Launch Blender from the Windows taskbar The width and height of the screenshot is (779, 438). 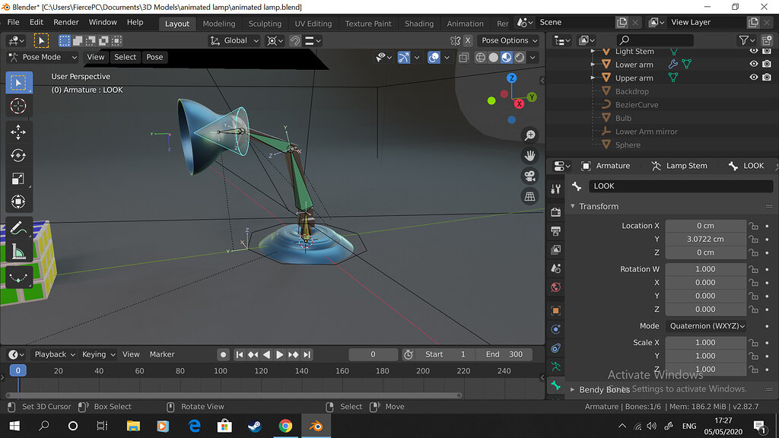tap(314, 426)
